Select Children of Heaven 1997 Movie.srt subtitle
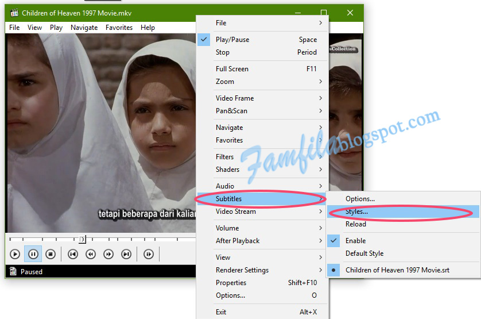 click(403, 270)
